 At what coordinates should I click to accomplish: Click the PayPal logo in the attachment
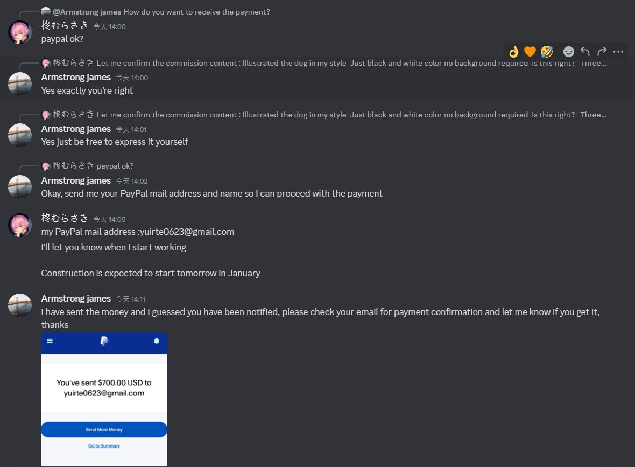pos(104,341)
